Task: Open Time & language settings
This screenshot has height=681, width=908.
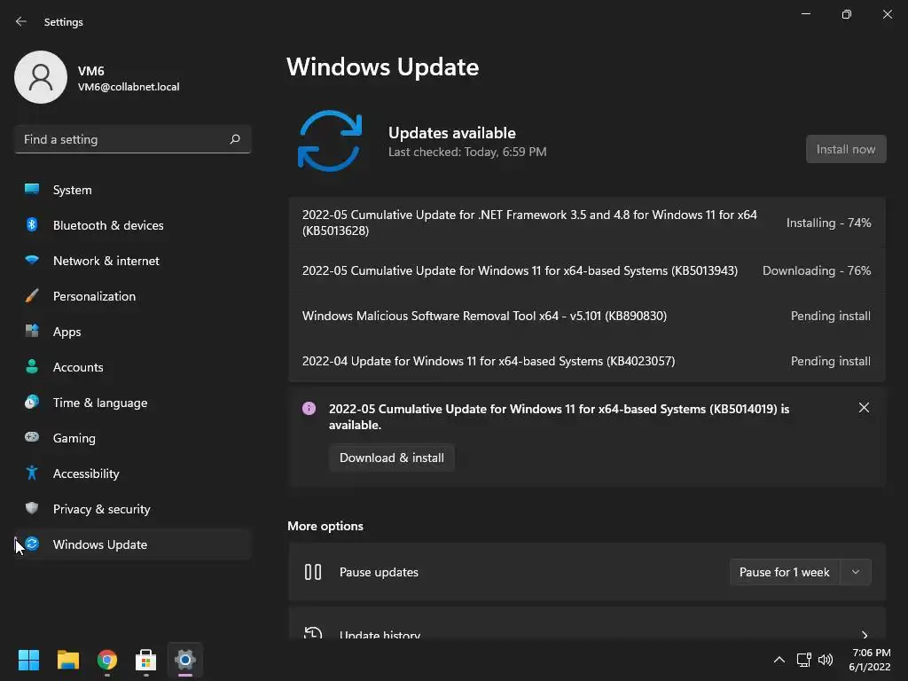Action: (x=133, y=403)
